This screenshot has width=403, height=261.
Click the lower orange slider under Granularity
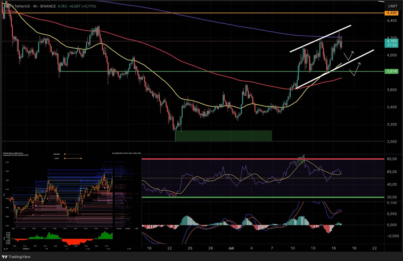click(73, 158)
